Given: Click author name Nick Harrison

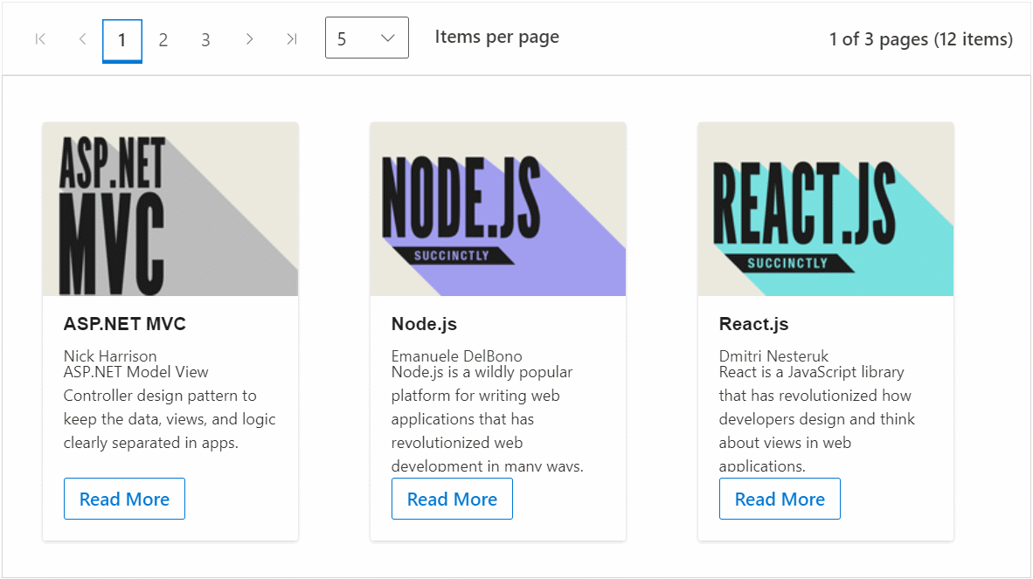Looking at the screenshot, I should pos(110,356).
